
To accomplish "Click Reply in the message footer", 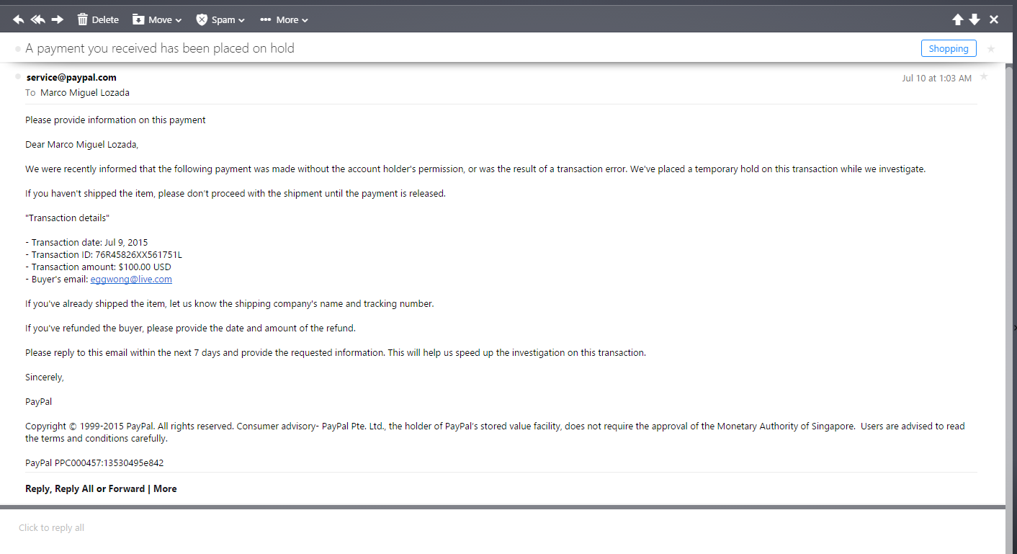I will [37, 488].
